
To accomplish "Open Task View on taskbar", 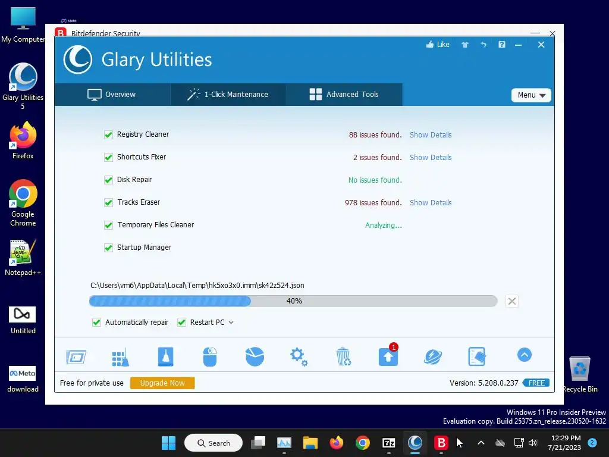I will [x=258, y=443].
